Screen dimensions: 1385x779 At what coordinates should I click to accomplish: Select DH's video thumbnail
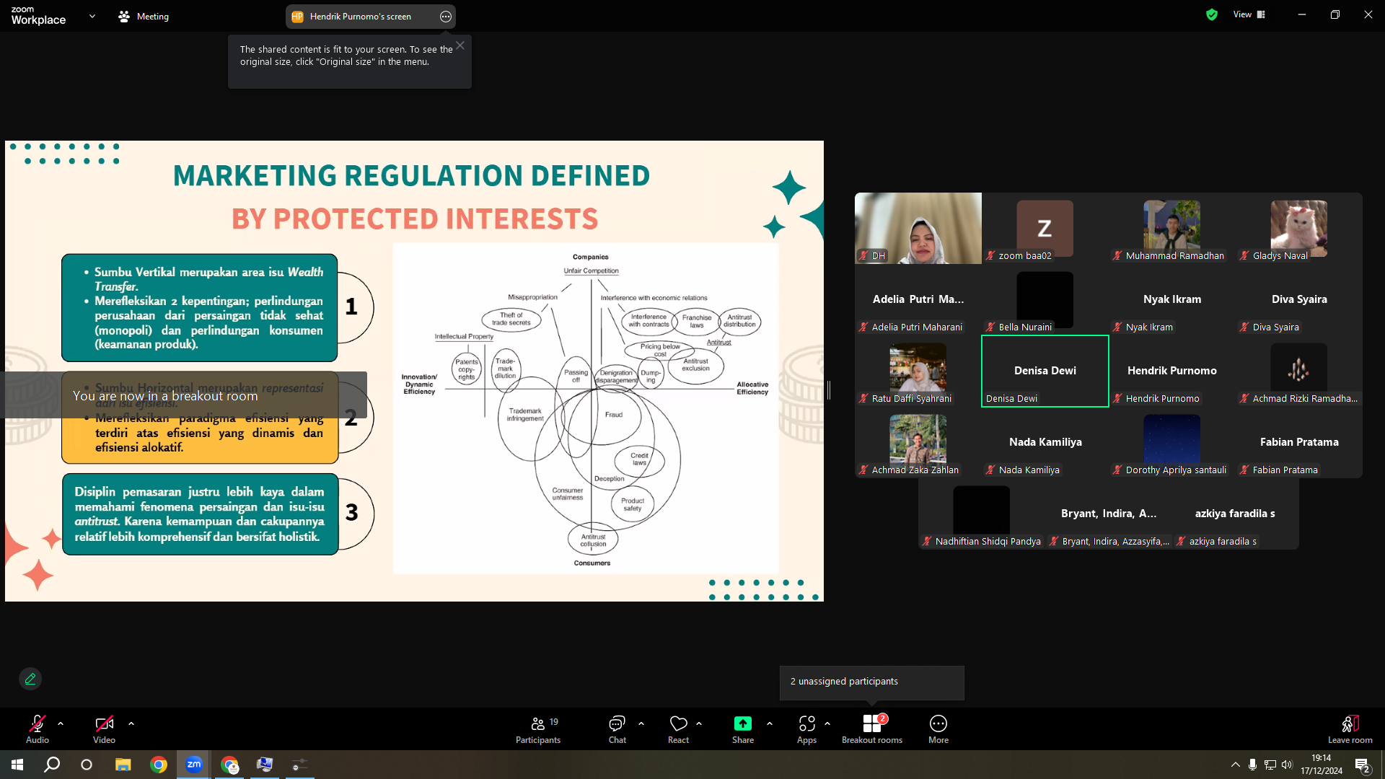coord(918,228)
